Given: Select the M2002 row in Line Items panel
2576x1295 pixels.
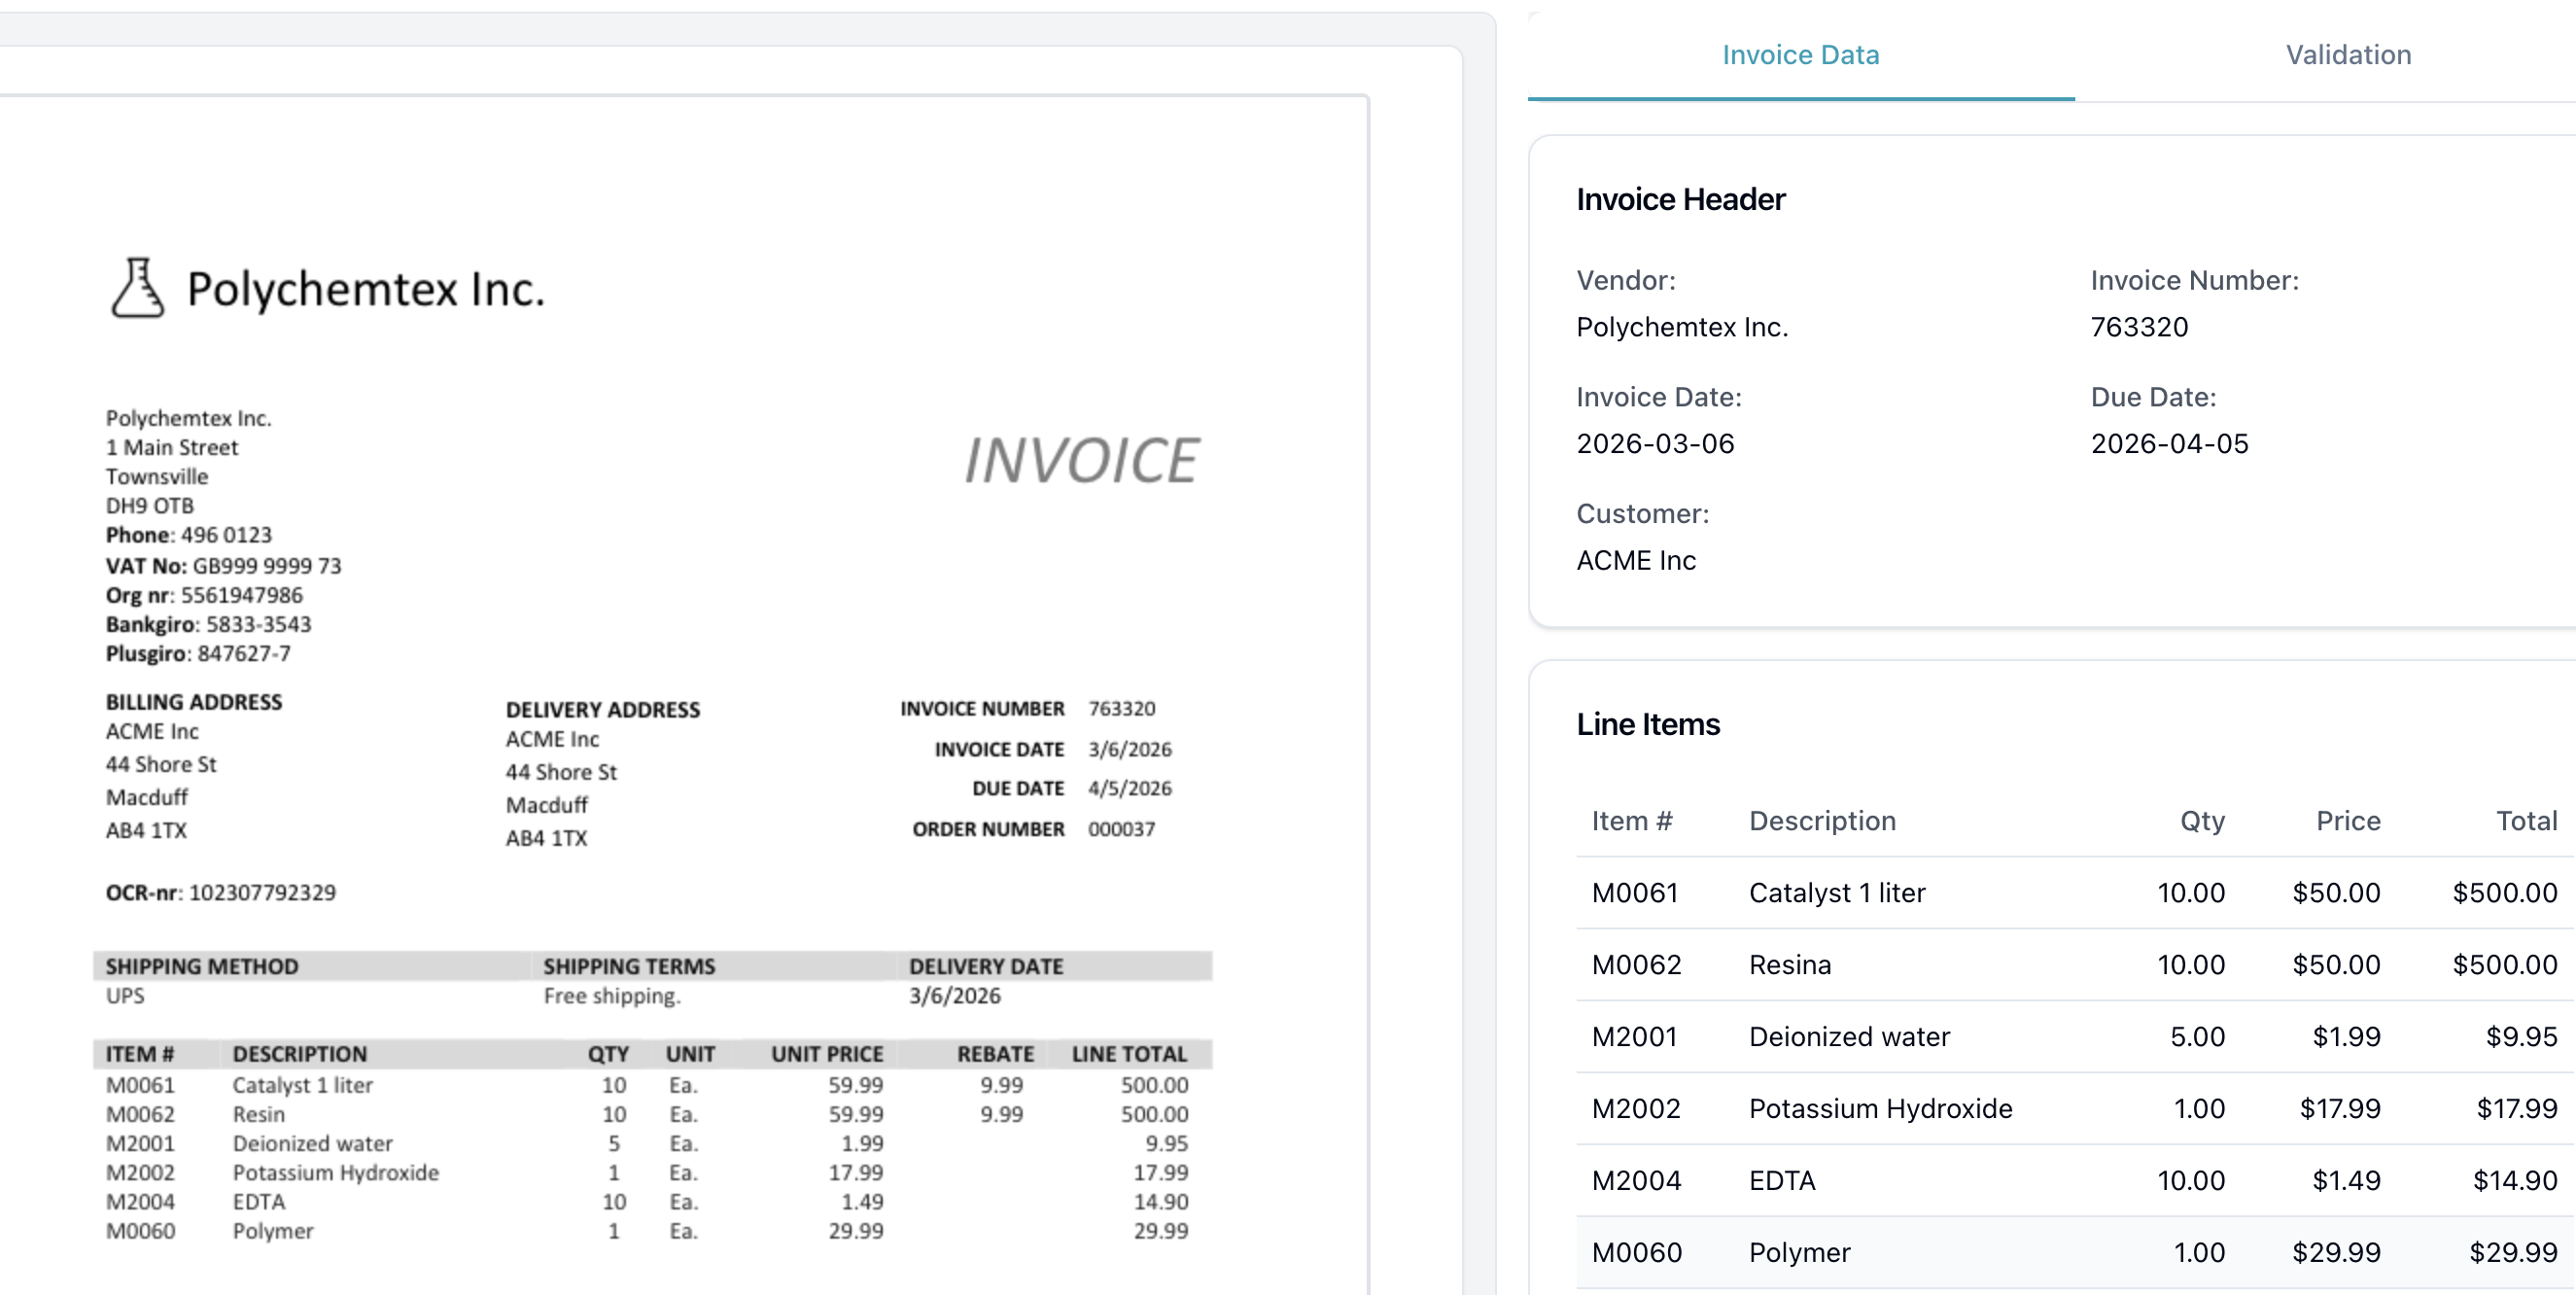Looking at the screenshot, I should pyautogui.click(x=2075, y=1109).
